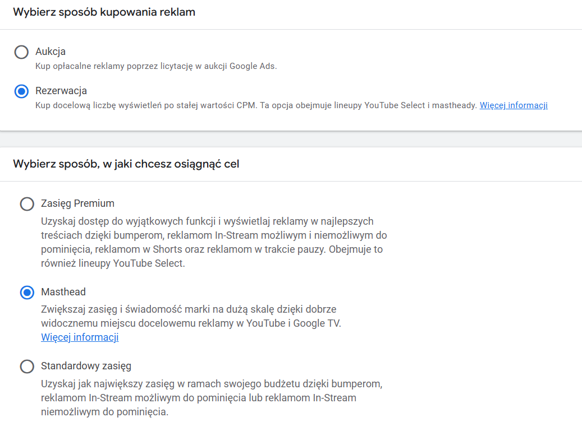Click the Zasięg Premium description paragraph
This screenshot has width=582, height=422.
point(213,242)
